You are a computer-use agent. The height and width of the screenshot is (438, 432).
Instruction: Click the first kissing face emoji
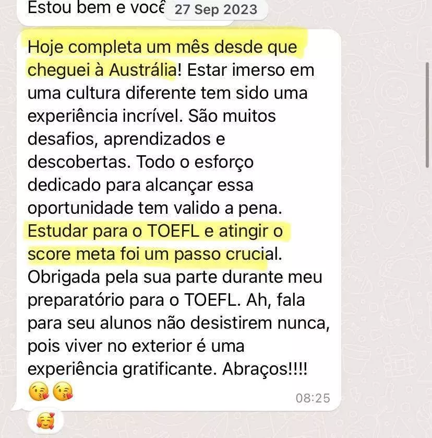(39, 391)
